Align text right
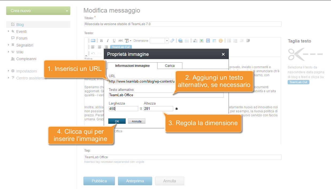This screenshot has width=331, height=189. pyautogui.click(x=106, y=47)
